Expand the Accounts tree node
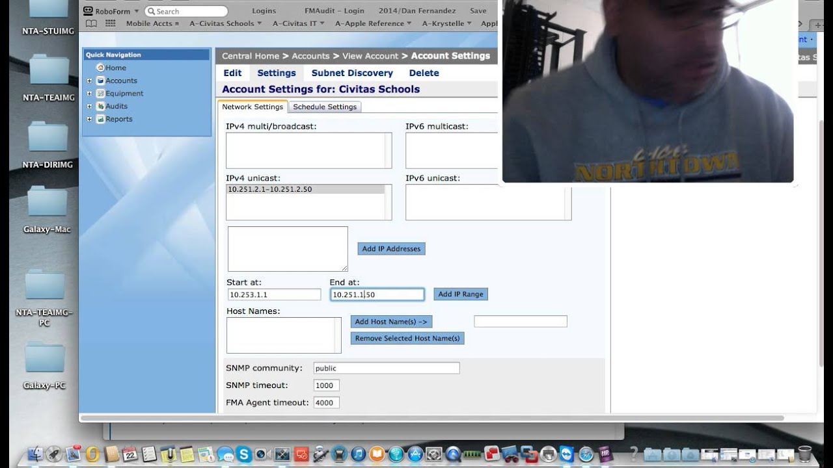The image size is (833, 468). 89,81
